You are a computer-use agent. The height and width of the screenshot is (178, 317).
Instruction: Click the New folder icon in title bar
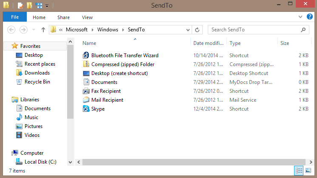coord(29,5)
